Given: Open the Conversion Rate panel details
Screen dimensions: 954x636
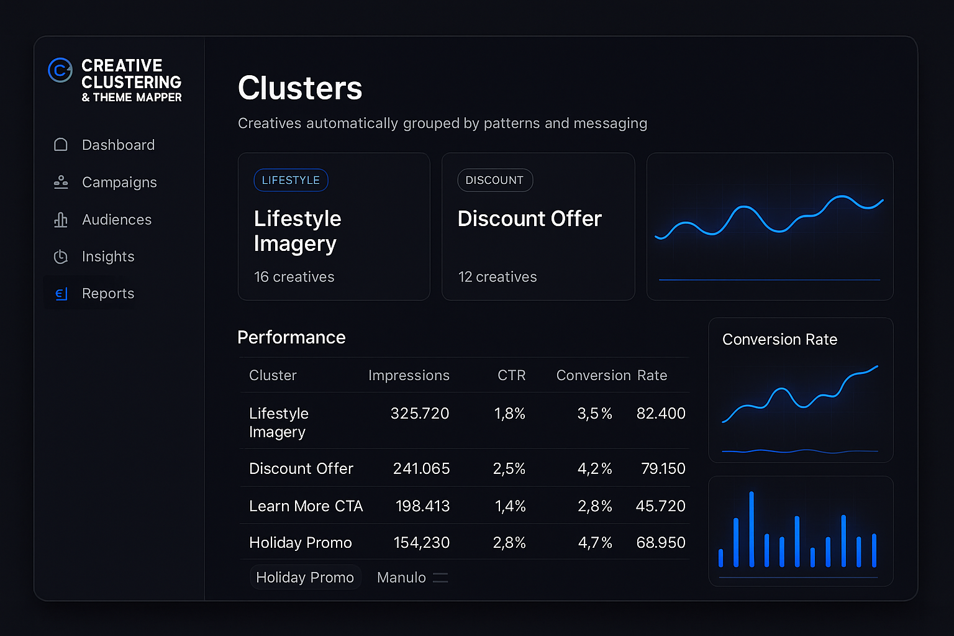Looking at the screenshot, I should (x=801, y=390).
